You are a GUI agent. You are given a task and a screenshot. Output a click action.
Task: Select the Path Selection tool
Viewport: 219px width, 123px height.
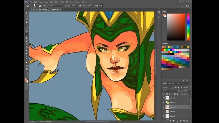27,63
